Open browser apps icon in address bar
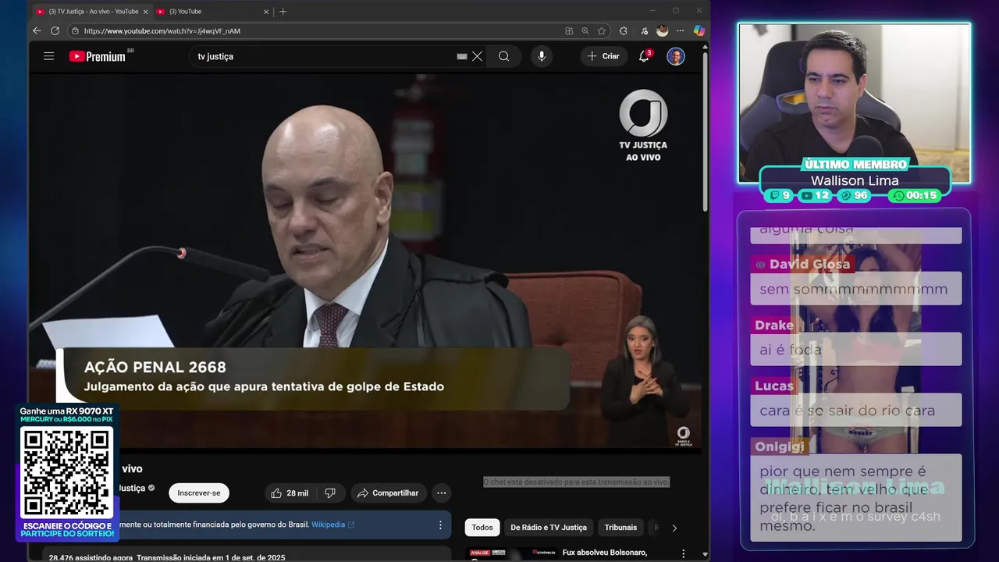 coord(569,31)
